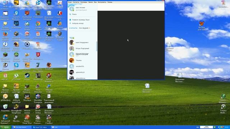
Task: Select contact ending with 731
Action: (x=82, y=66)
